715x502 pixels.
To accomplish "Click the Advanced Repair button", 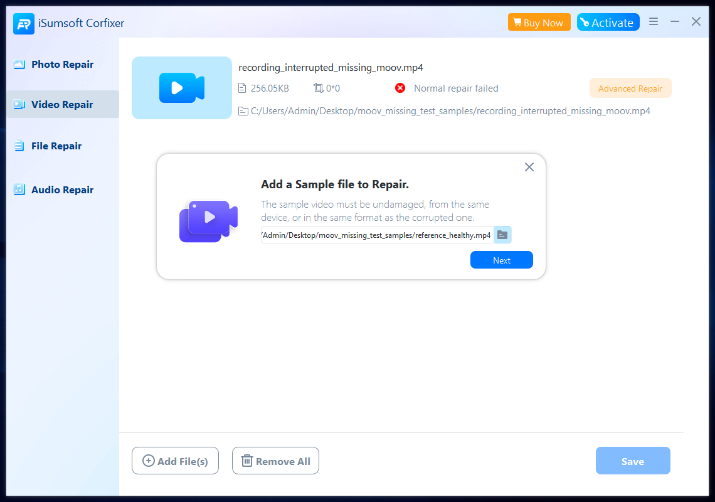I will pos(630,88).
